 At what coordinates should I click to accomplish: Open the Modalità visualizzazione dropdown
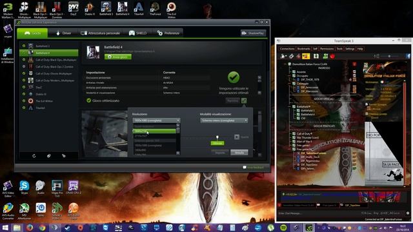pos(224,121)
